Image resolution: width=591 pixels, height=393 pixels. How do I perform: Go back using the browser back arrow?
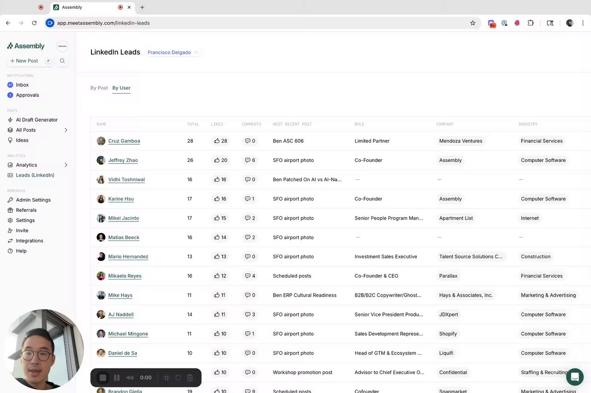pyautogui.click(x=8, y=23)
